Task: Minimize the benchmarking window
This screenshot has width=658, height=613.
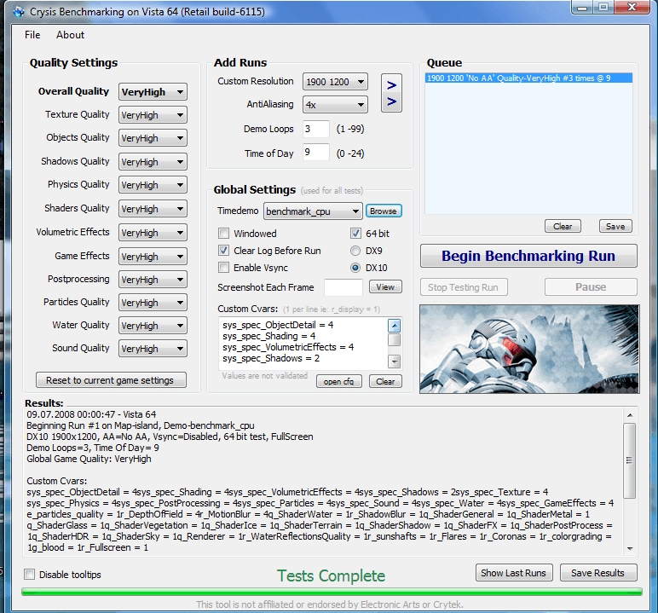Action: (x=582, y=7)
